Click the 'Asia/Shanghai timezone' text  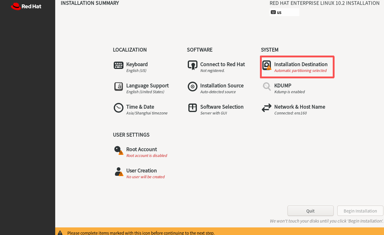click(147, 113)
